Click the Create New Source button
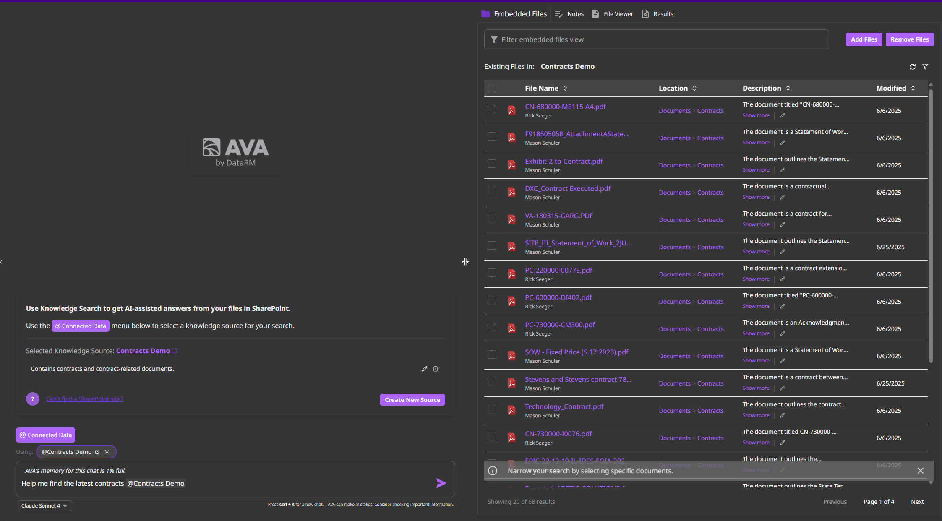The image size is (942, 521). 412,399
